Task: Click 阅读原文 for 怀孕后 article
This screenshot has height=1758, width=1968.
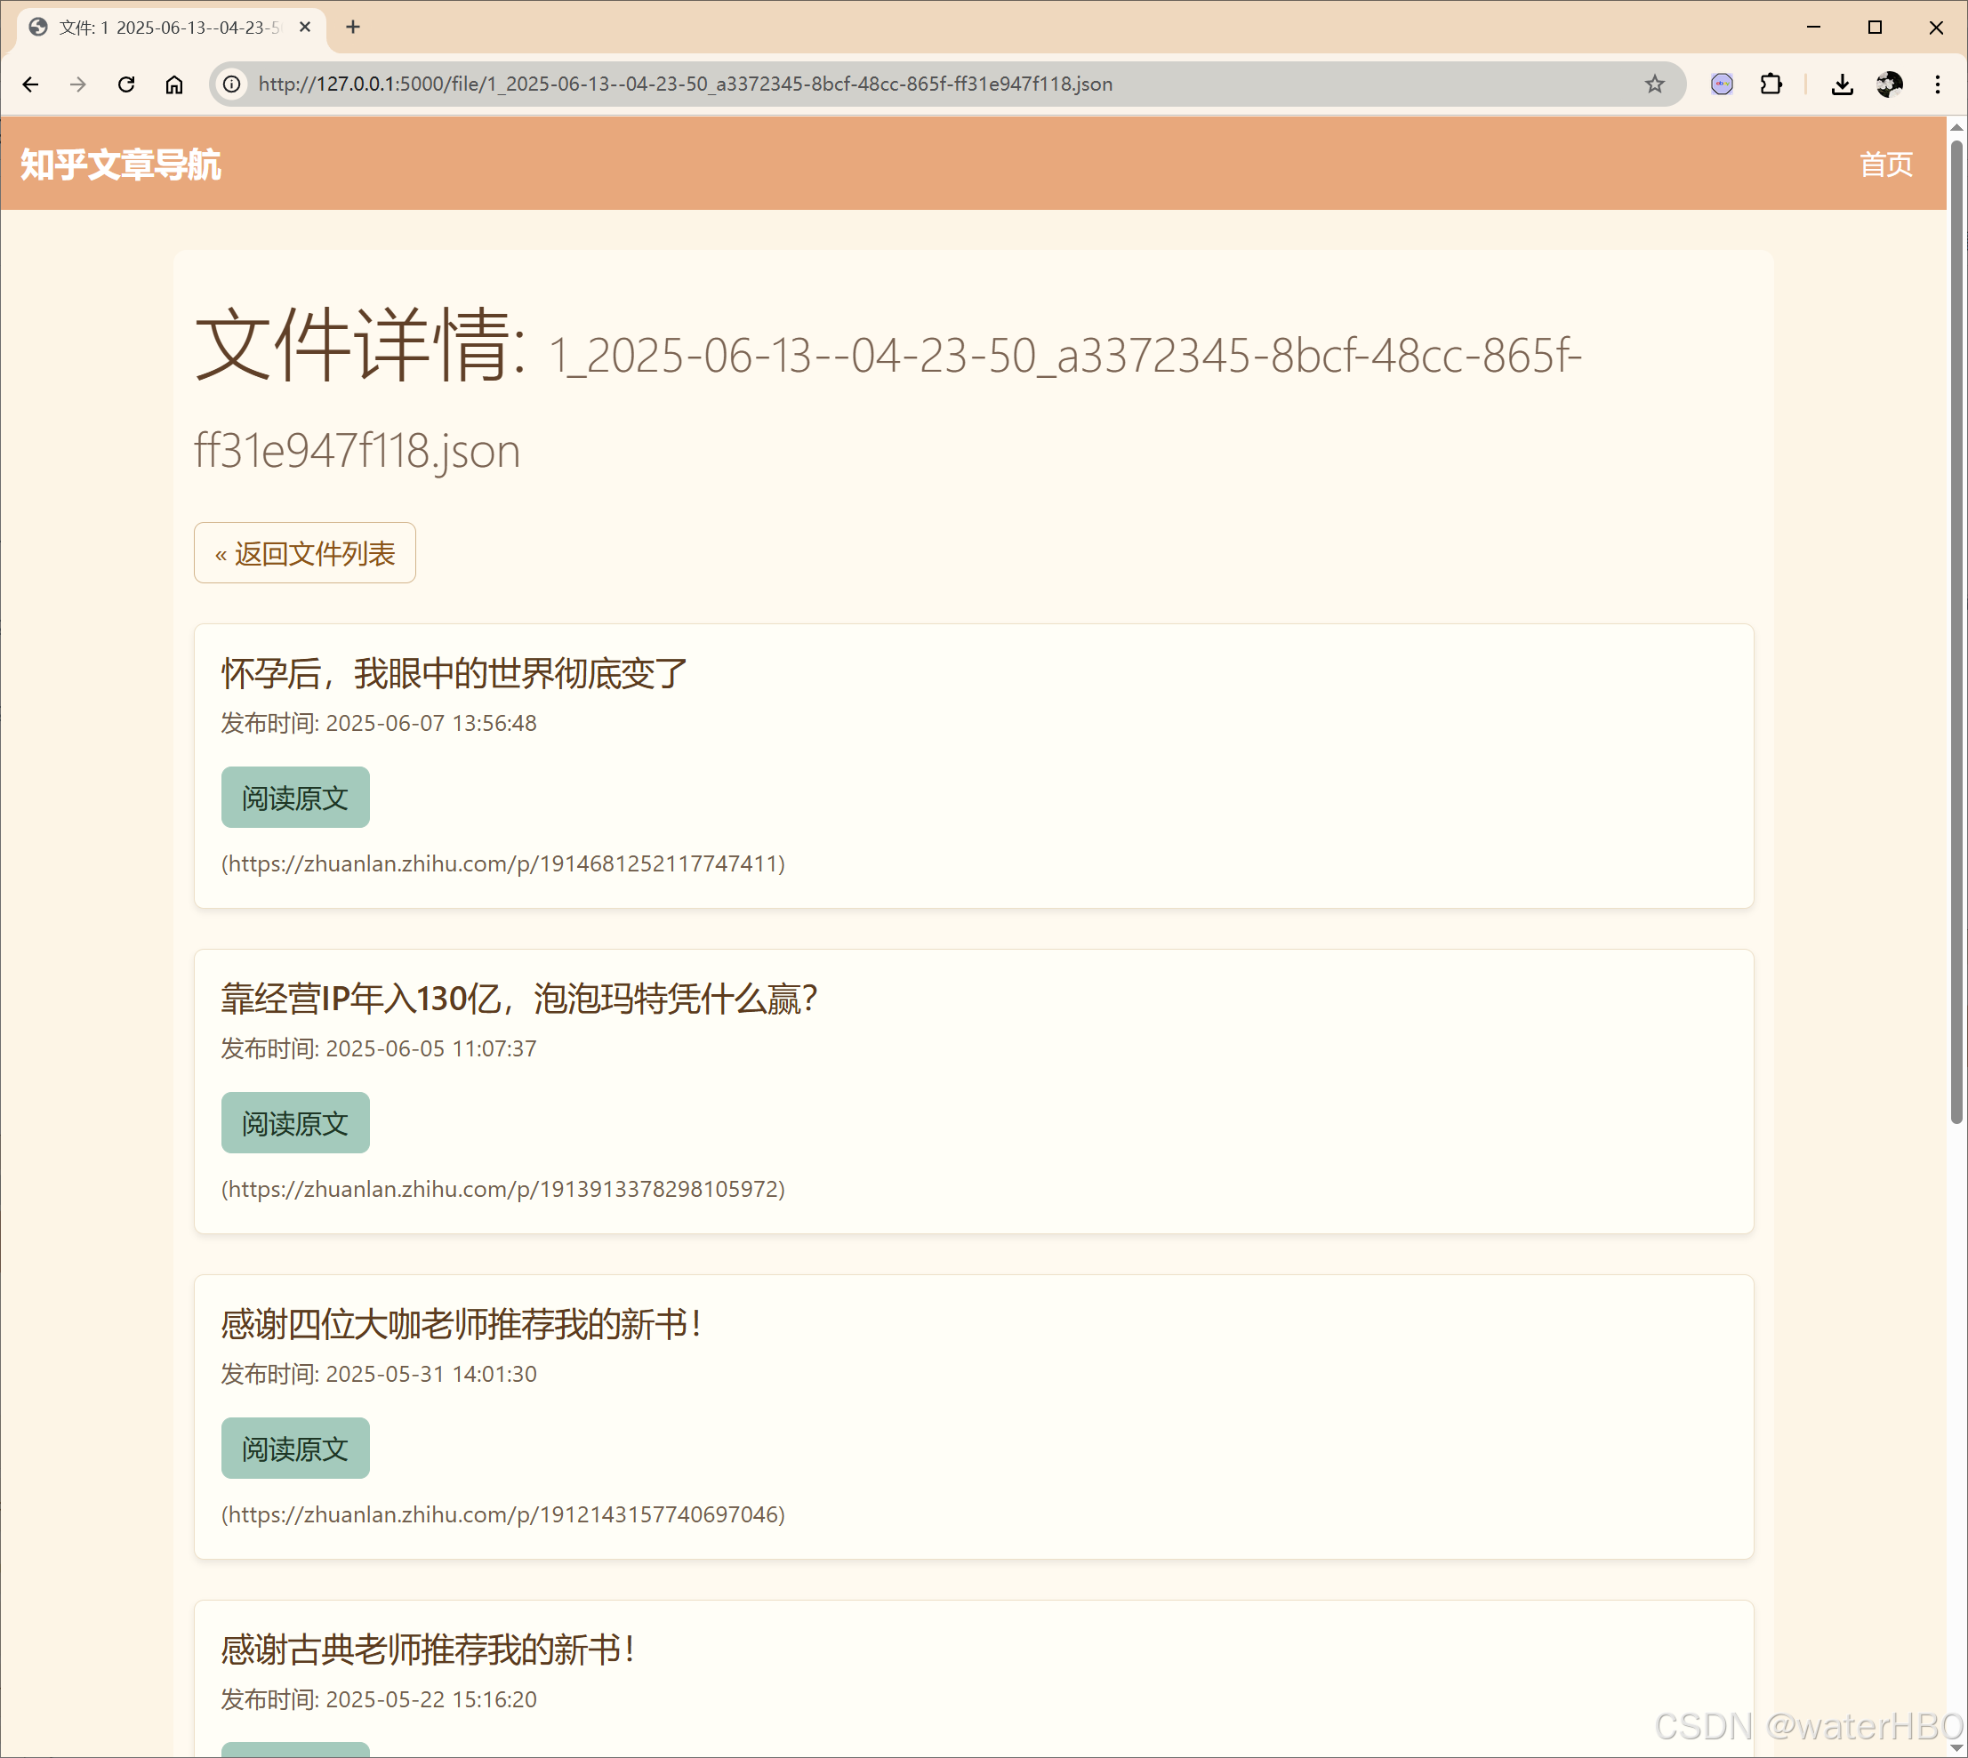Action: (294, 798)
